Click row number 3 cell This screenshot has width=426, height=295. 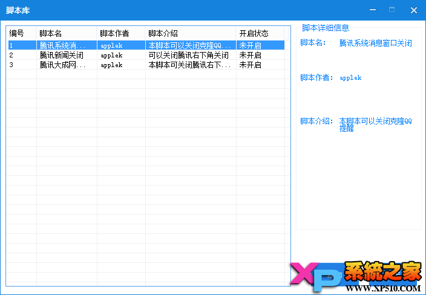click(x=21, y=65)
